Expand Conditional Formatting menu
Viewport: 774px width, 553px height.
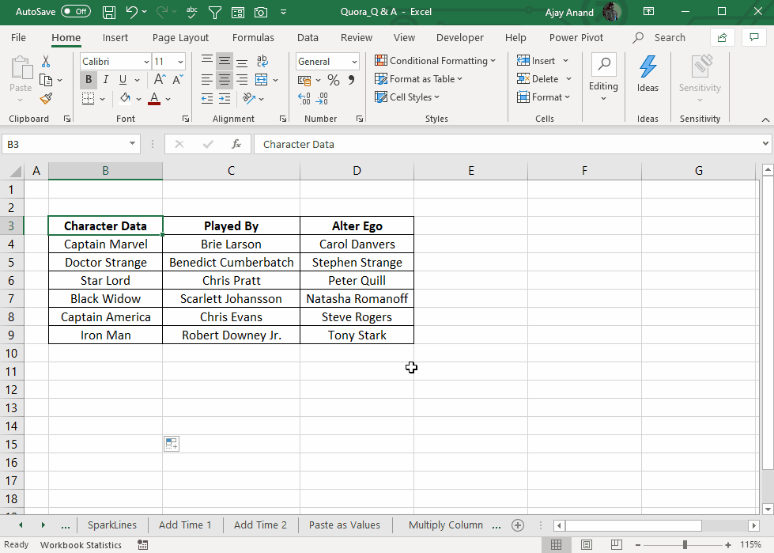[x=436, y=61]
